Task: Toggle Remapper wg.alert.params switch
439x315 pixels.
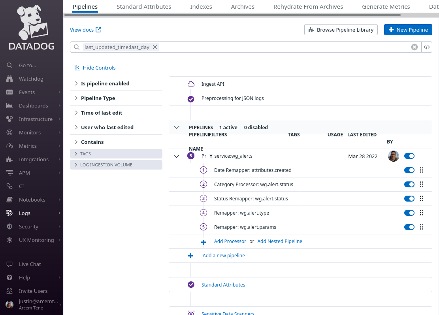Action: pyautogui.click(x=409, y=227)
